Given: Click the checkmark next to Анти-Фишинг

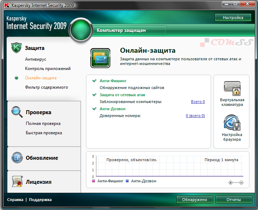Looking at the screenshot, I should [x=95, y=81].
